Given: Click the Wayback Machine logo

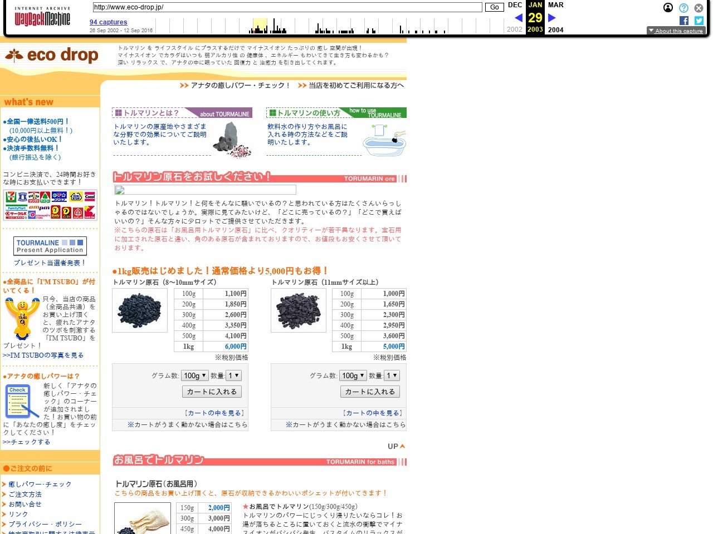Looking at the screenshot, I should point(42,17).
